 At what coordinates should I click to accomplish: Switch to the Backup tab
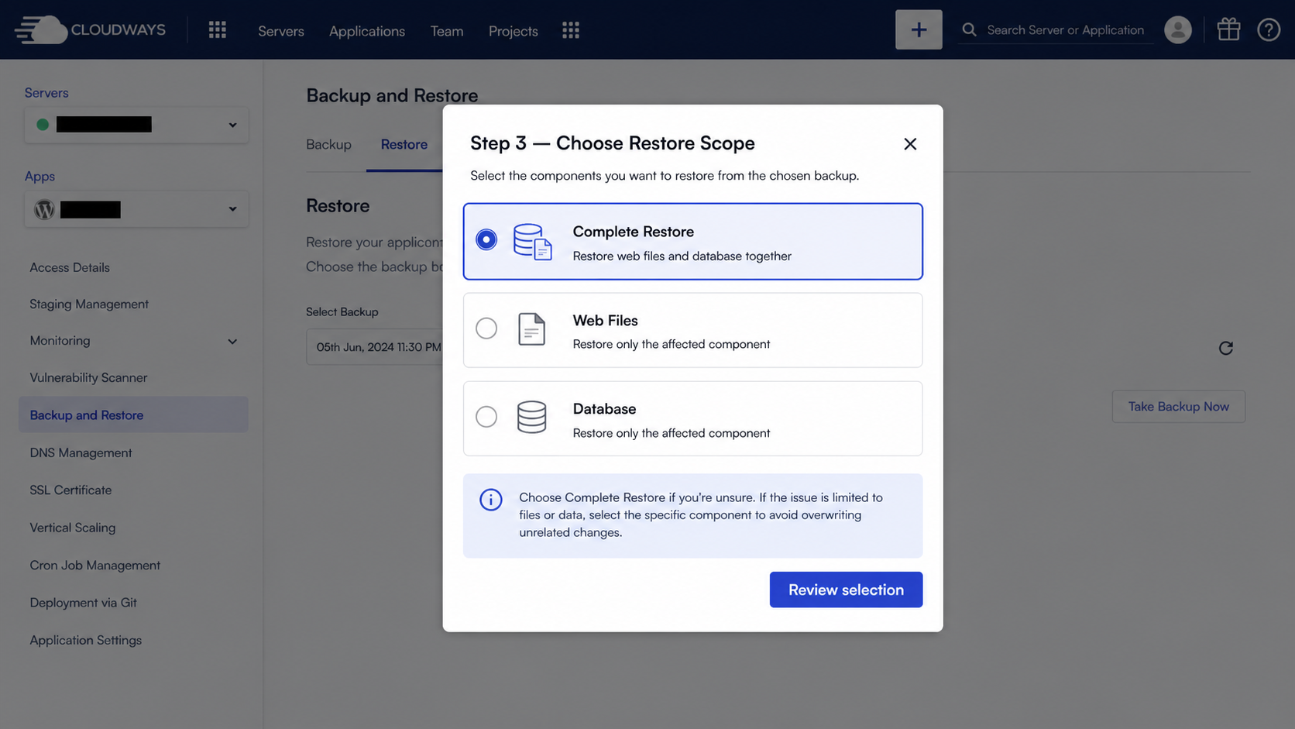[328, 144]
